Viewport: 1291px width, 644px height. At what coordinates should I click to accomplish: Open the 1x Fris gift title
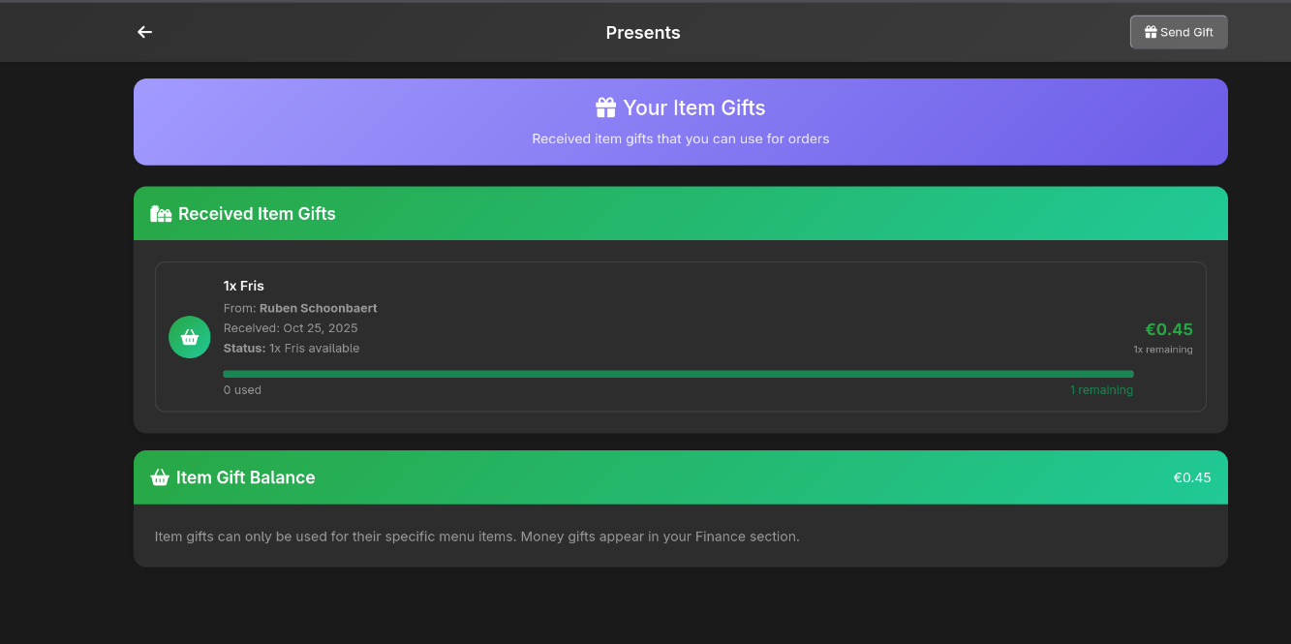click(x=244, y=286)
